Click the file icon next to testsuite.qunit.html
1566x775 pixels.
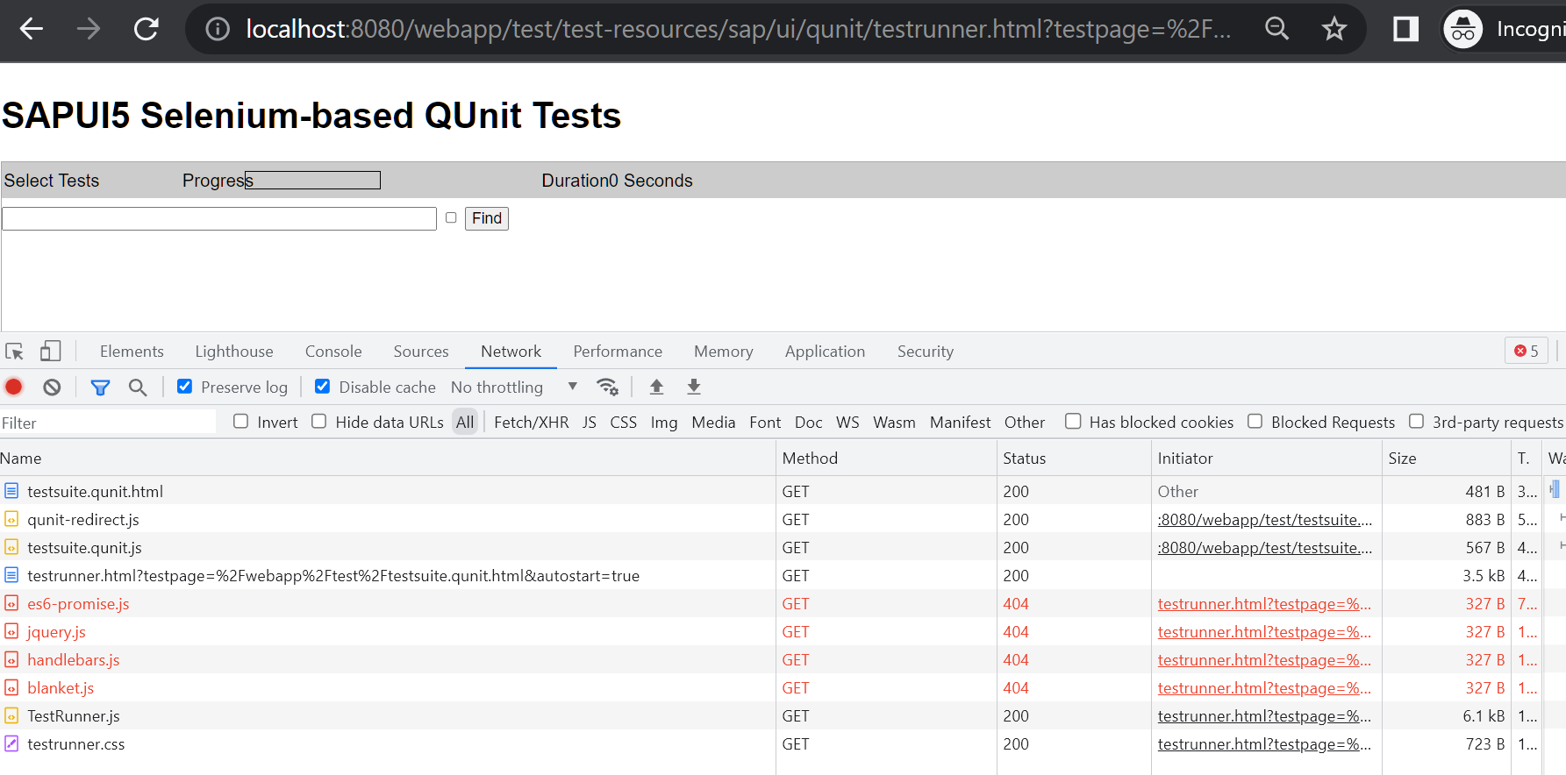[11, 491]
